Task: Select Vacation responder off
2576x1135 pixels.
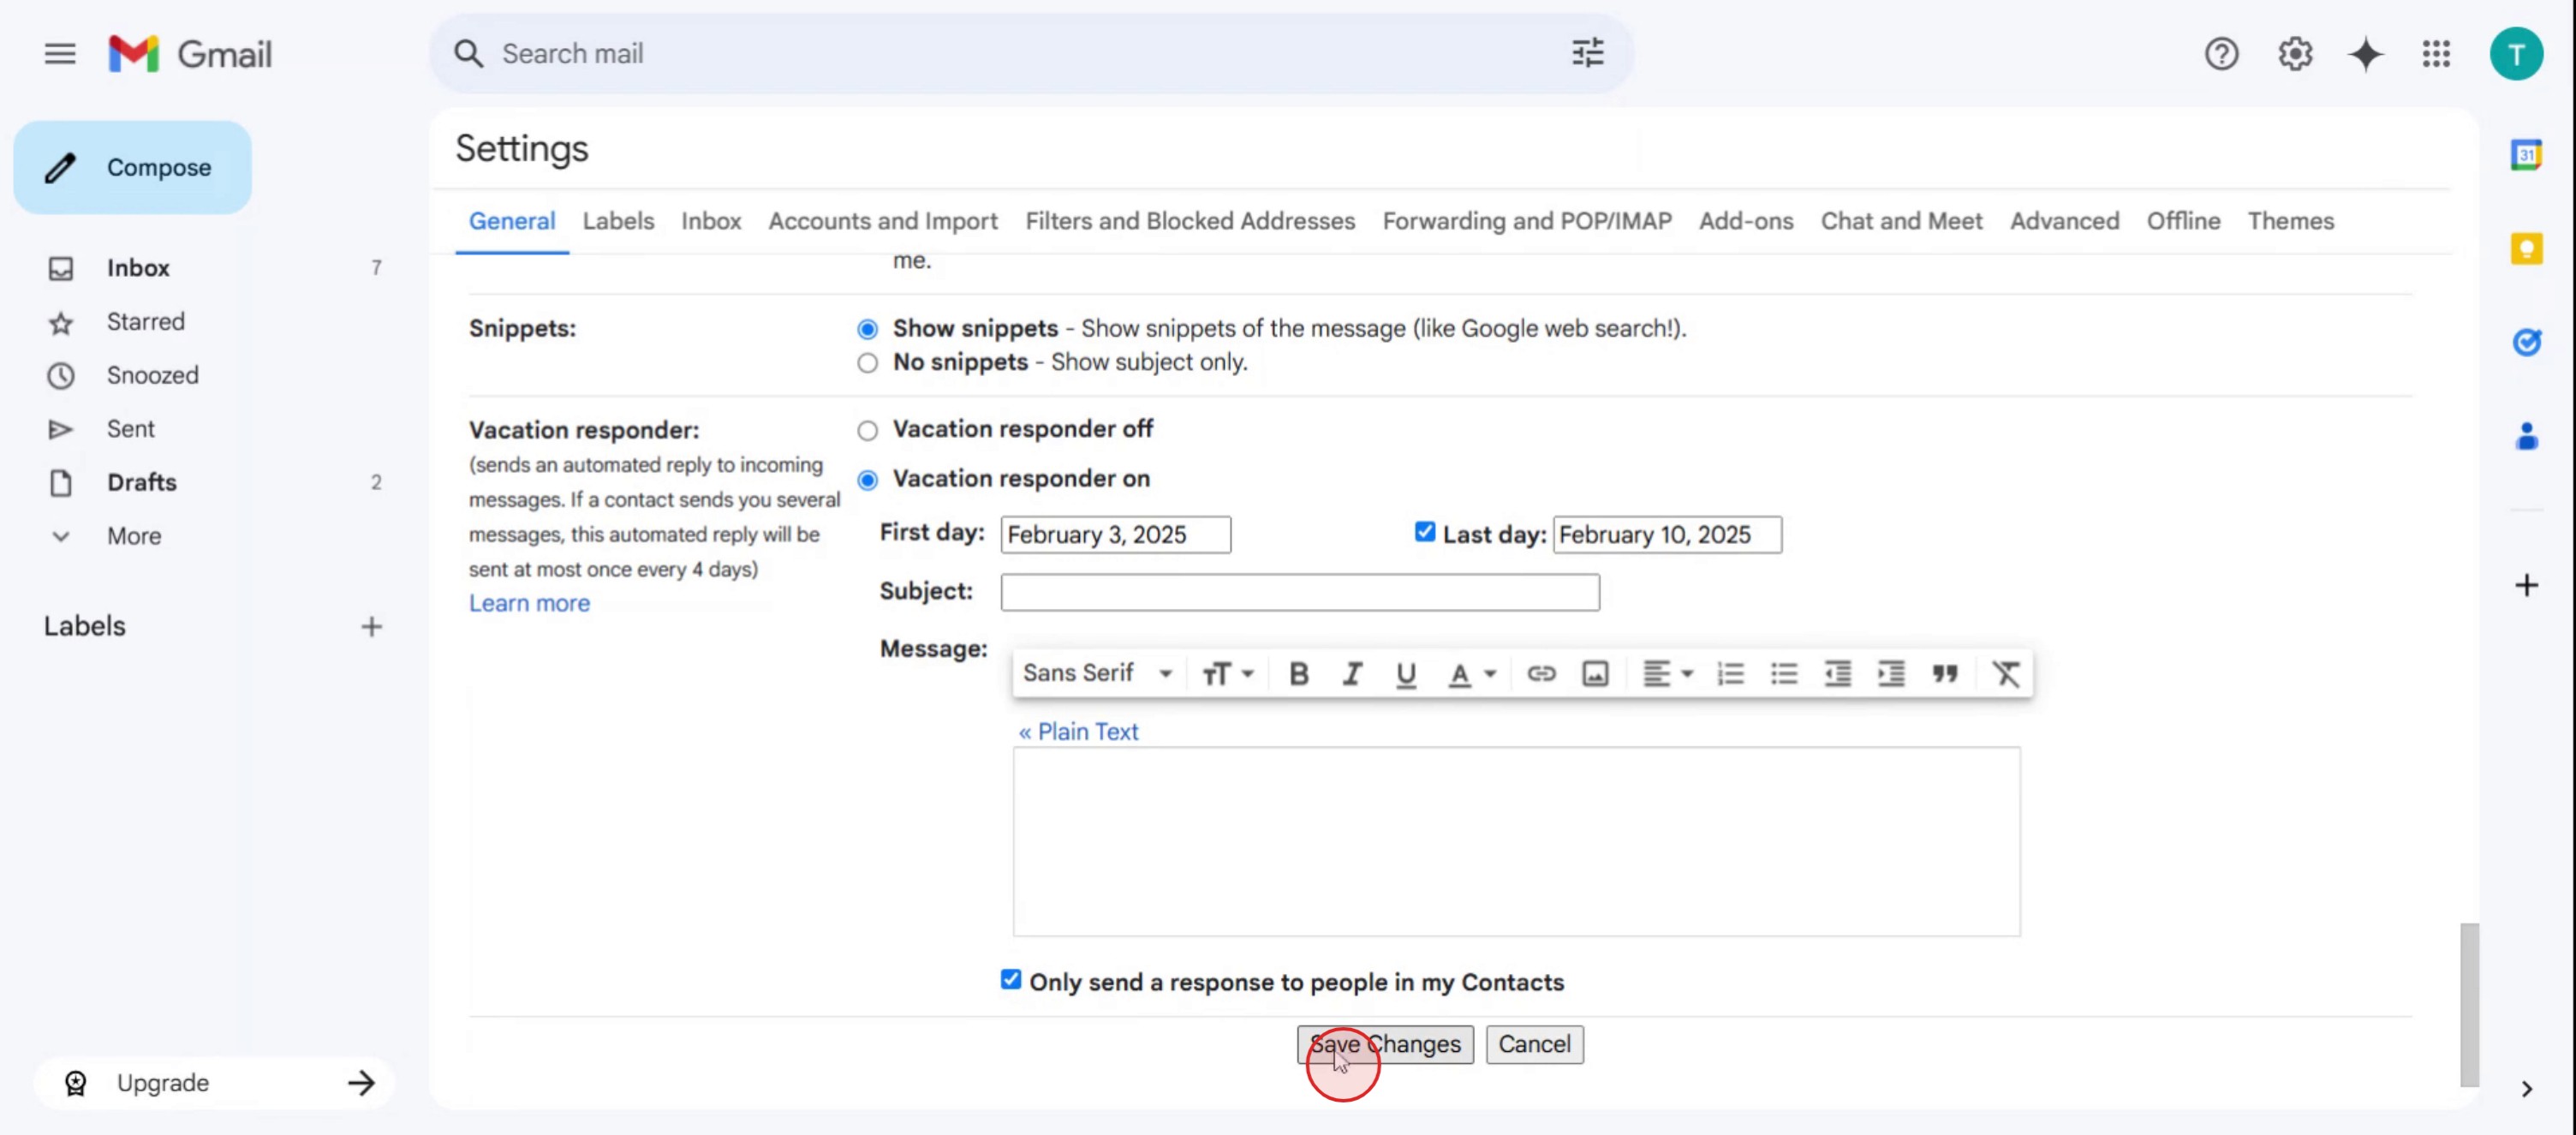Action: (867, 431)
